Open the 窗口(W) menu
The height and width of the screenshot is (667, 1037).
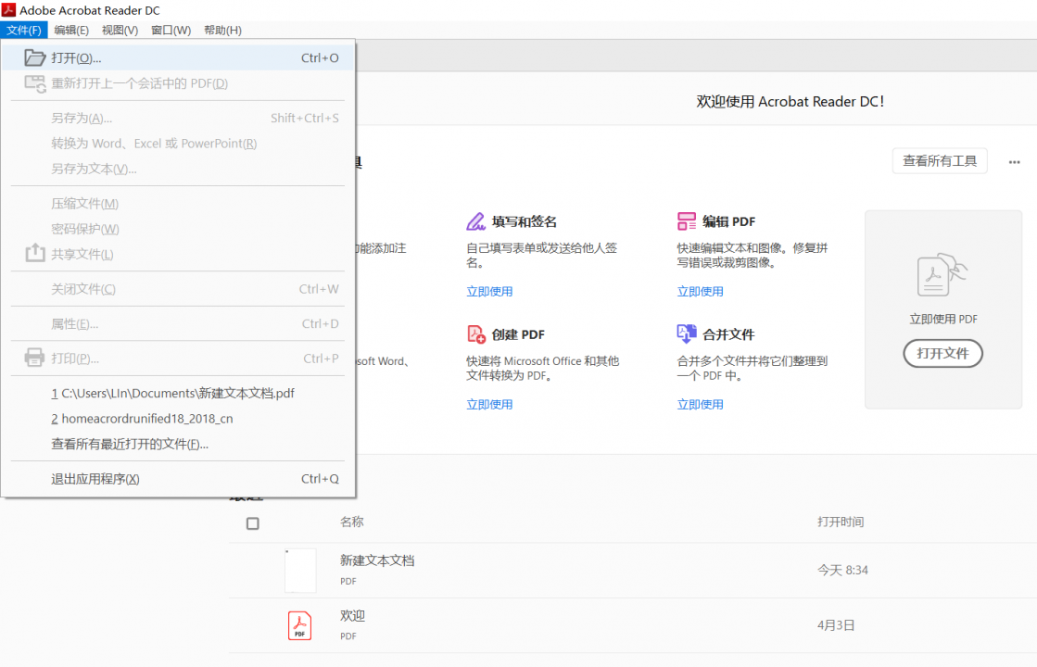pos(171,30)
